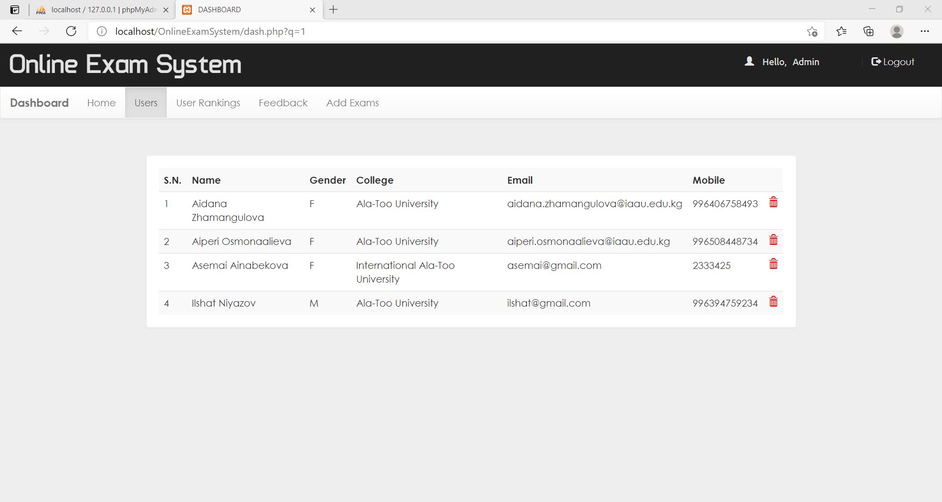The image size is (942, 502).
Task: Open browser Collections icon
Action: click(x=868, y=31)
